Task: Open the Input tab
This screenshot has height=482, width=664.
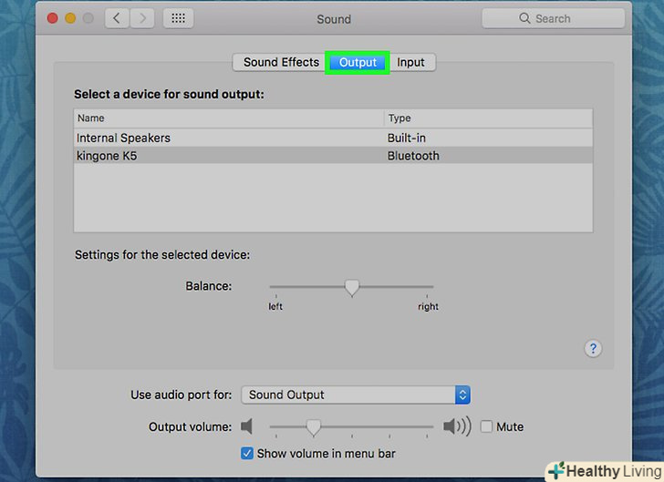Action: 411,63
